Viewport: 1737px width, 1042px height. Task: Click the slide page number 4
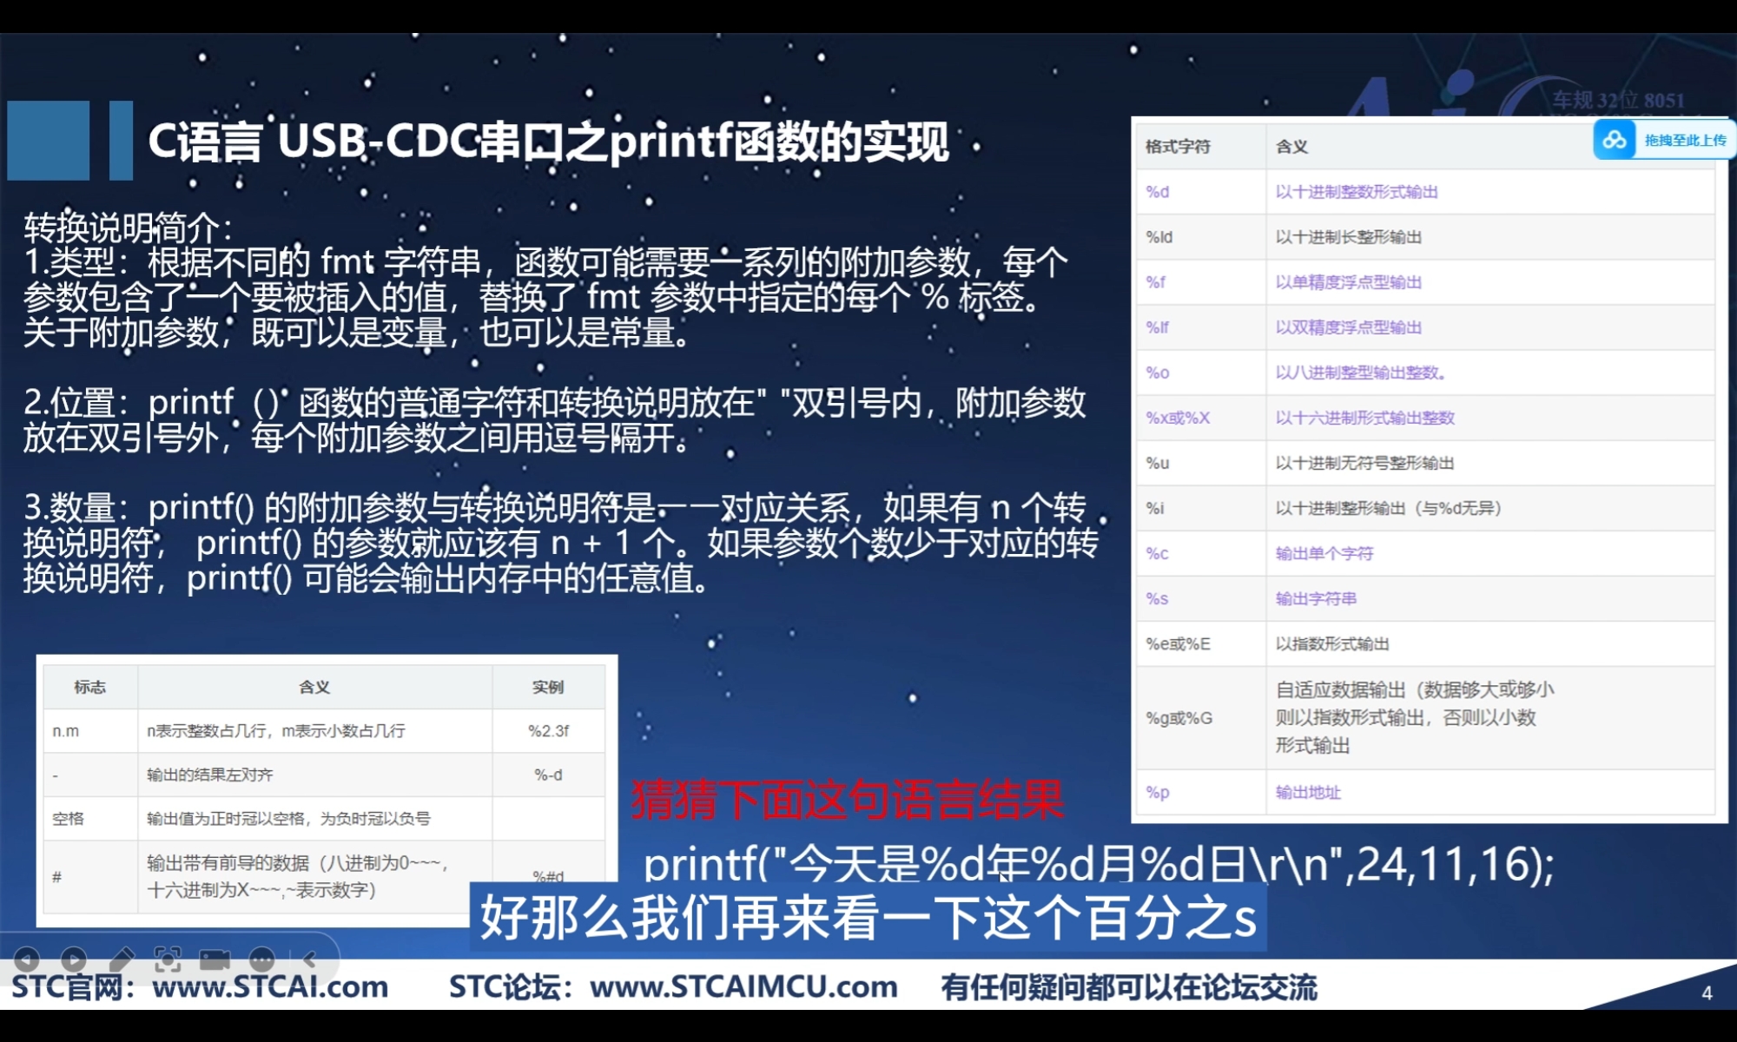point(1707,993)
